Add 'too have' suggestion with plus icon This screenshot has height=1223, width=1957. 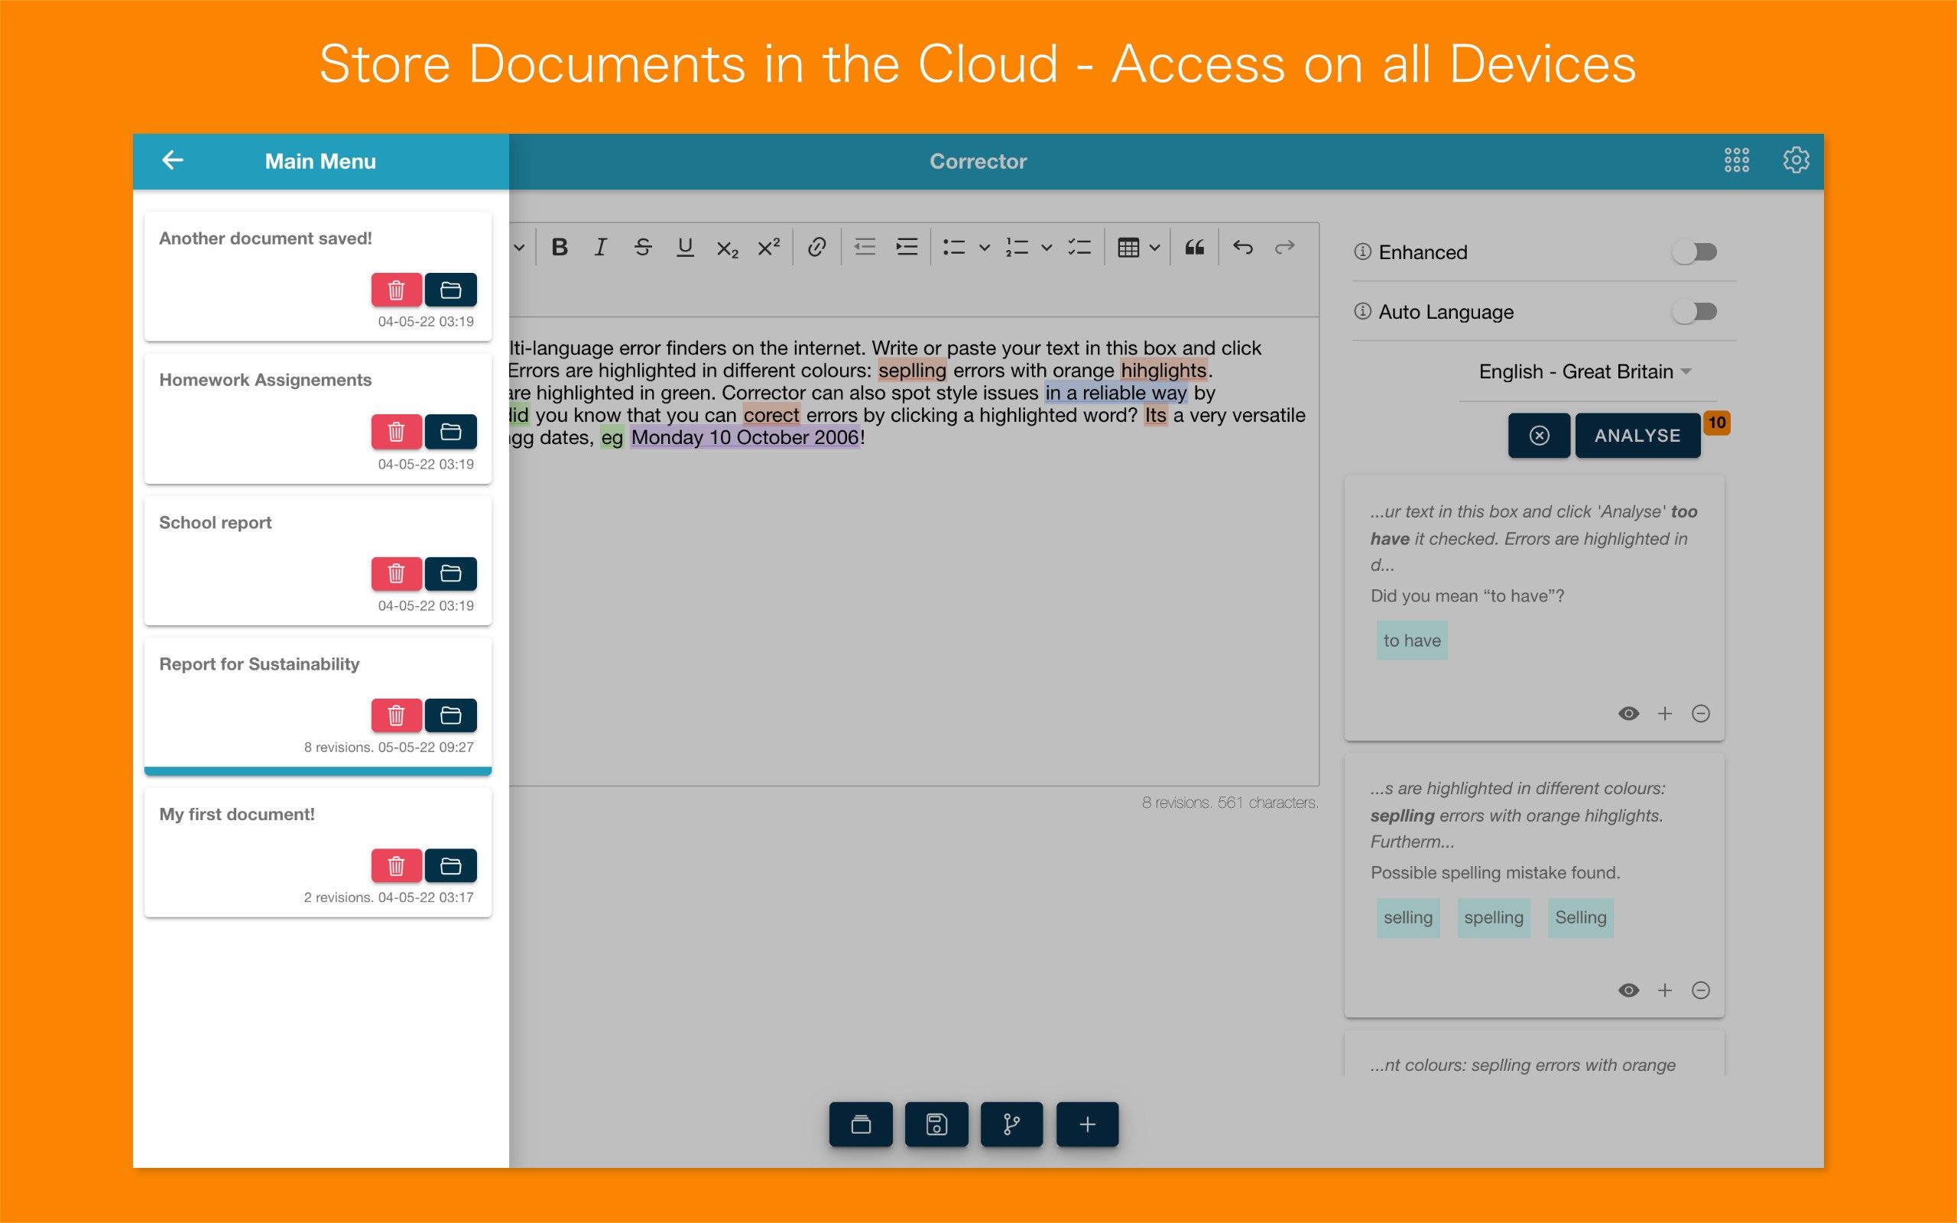[x=1664, y=713]
